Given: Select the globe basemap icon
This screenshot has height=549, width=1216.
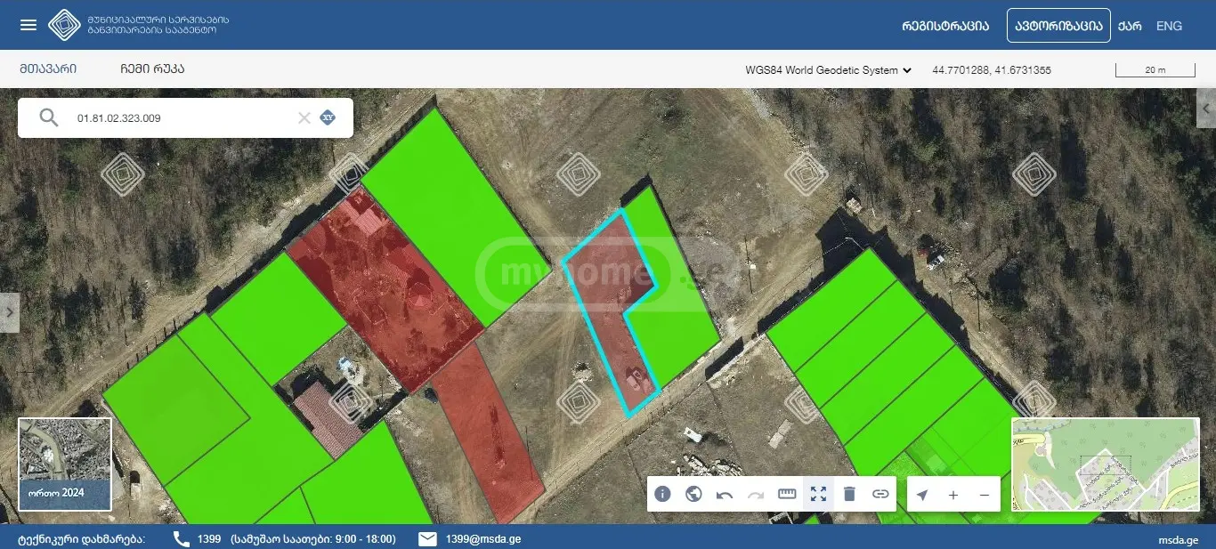Looking at the screenshot, I should pos(693,494).
